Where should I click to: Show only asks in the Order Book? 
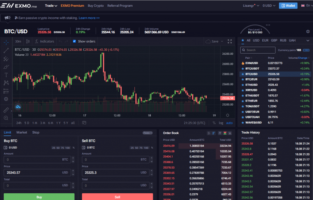(220, 133)
